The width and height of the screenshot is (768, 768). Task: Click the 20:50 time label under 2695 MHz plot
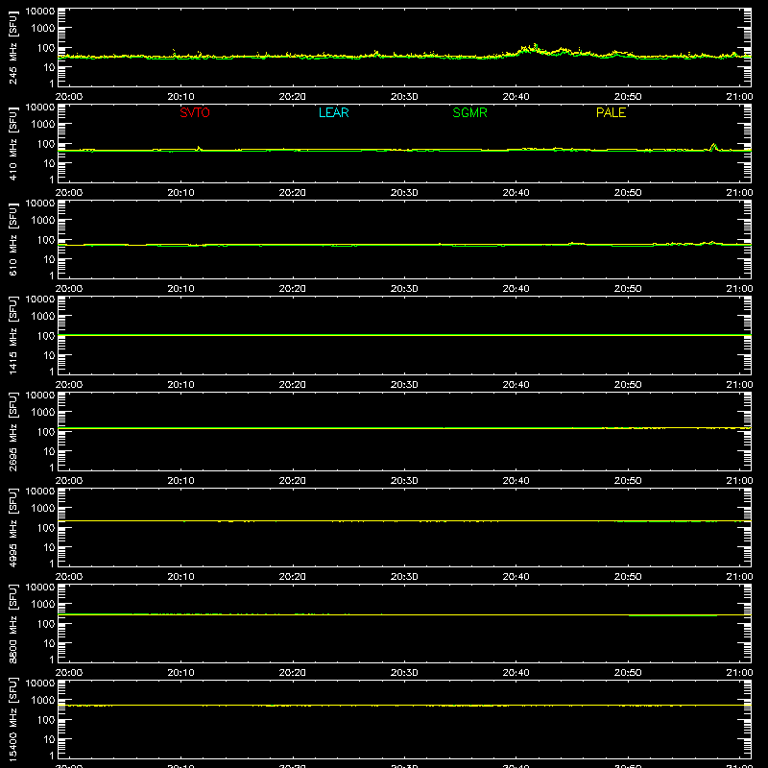(x=628, y=481)
